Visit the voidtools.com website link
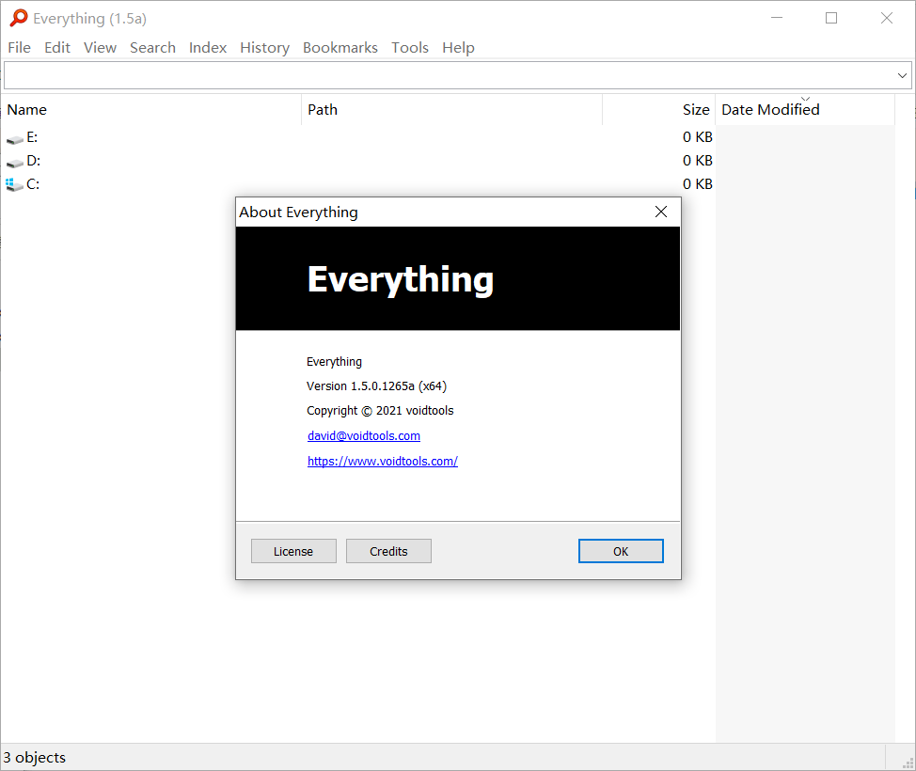This screenshot has width=916, height=771. 383,461
